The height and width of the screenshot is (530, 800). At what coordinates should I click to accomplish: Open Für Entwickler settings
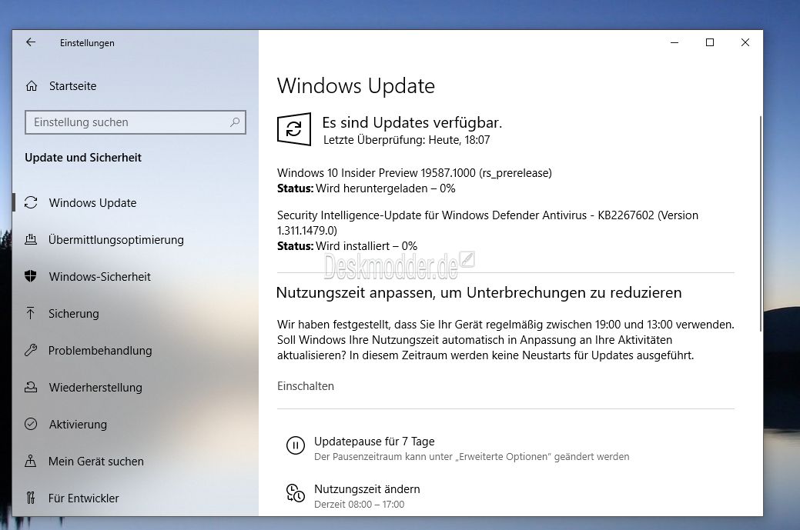coord(84,498)
